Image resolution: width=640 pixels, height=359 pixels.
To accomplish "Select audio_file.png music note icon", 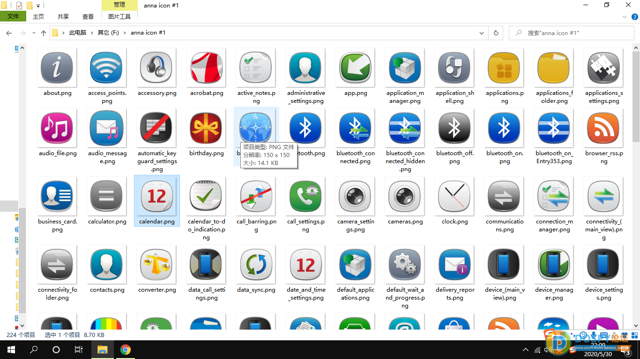I will click(58, 128).
